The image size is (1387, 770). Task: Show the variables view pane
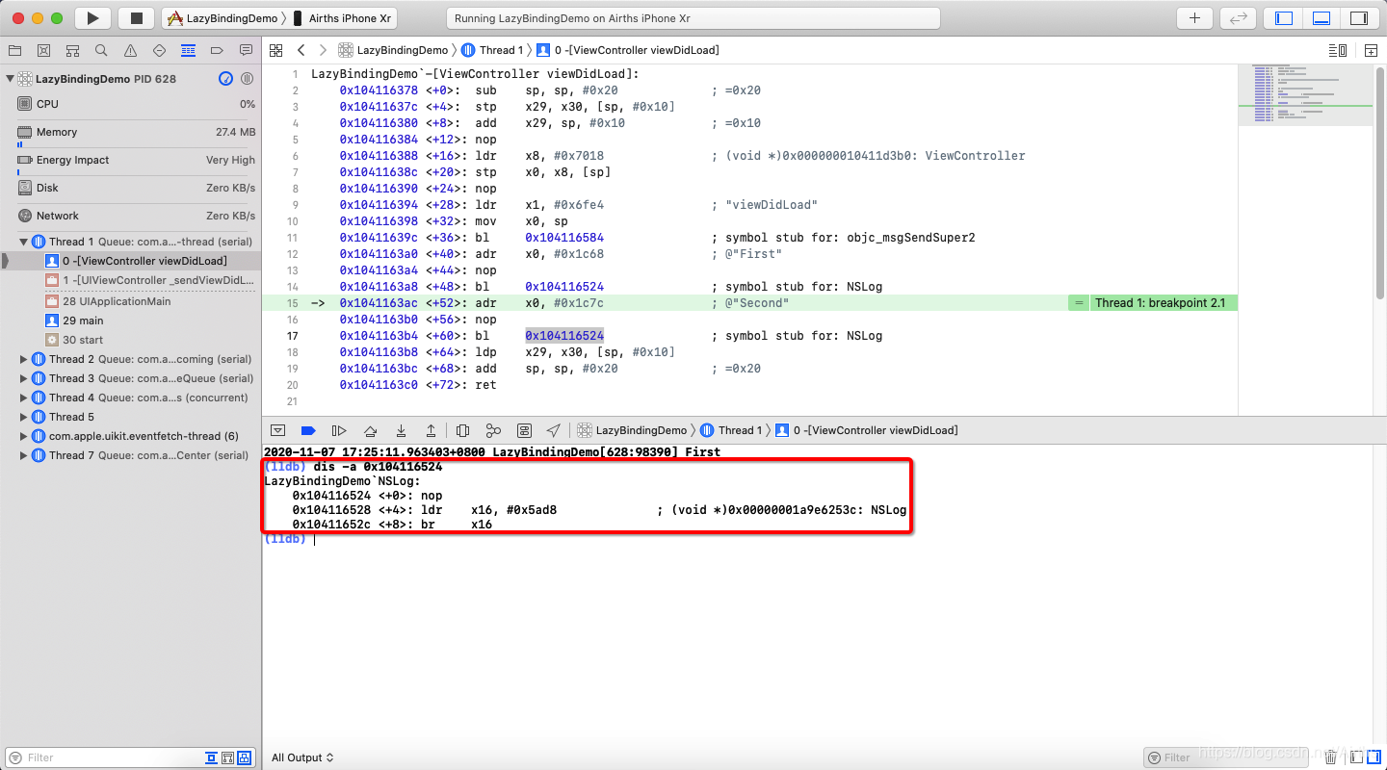[x=1355, y=757]
